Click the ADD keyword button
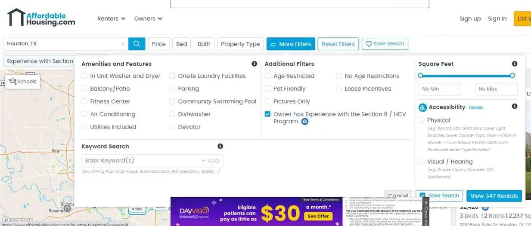531x226 pixels. click(211, 161)
